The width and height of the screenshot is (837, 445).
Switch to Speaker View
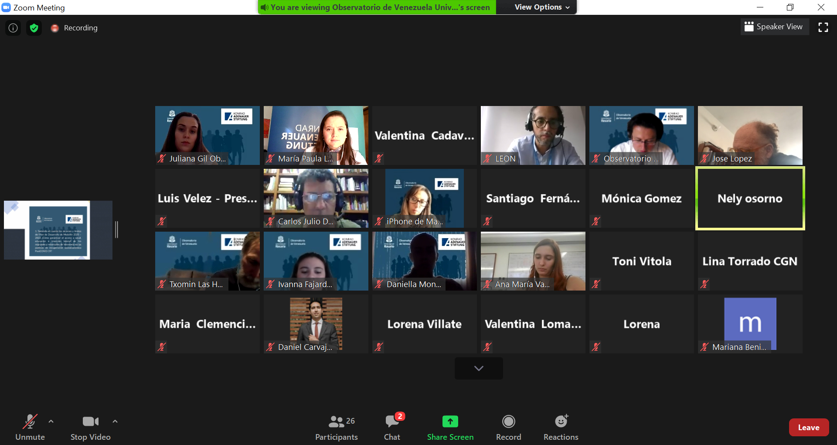pyautogui.click(x=774, y=27)
